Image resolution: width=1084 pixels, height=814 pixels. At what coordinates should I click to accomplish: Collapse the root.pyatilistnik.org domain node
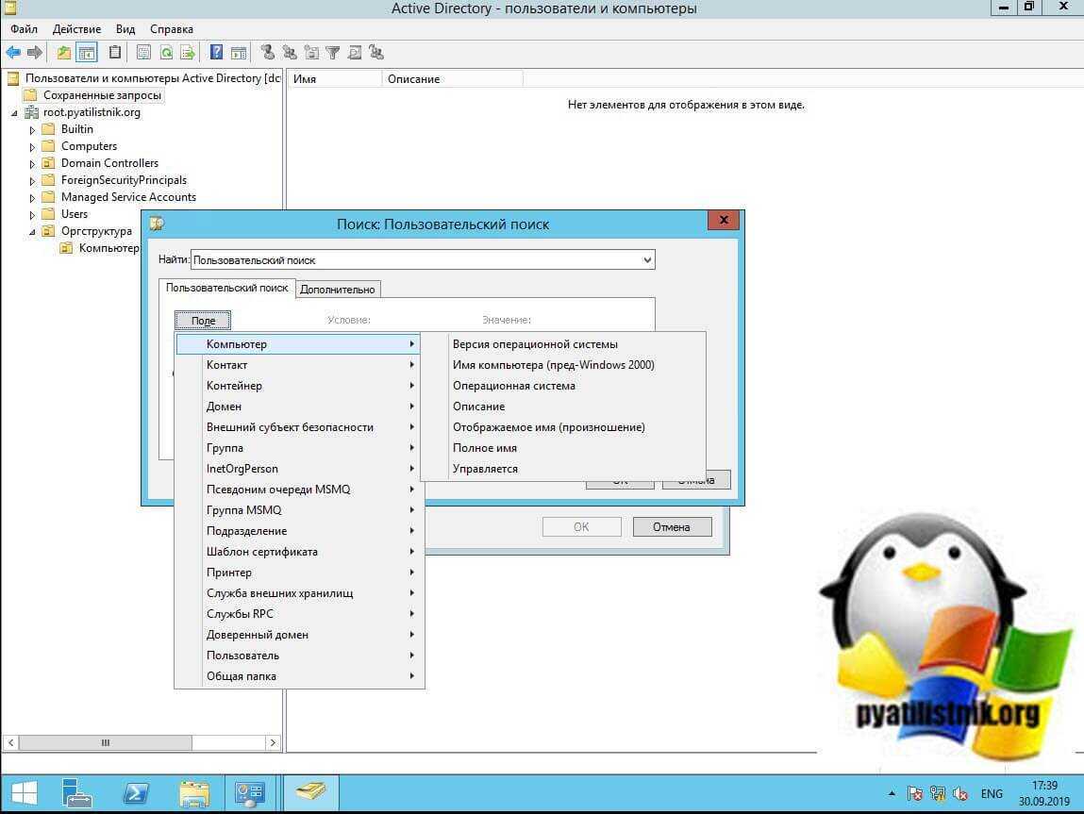point(14,113)
